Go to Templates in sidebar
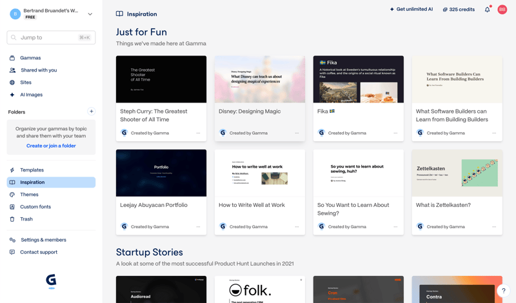The image size is (516, 303). [x=32, y=170]
